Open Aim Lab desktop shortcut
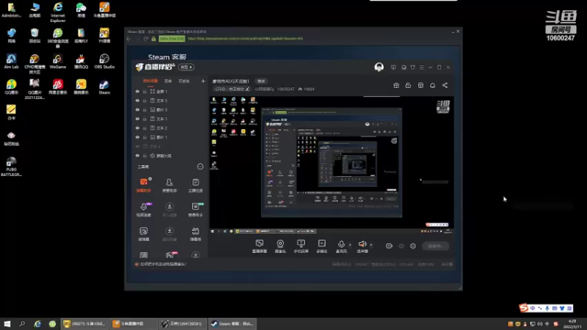This screenshot has height=330, width=587. tap(11, 62)
